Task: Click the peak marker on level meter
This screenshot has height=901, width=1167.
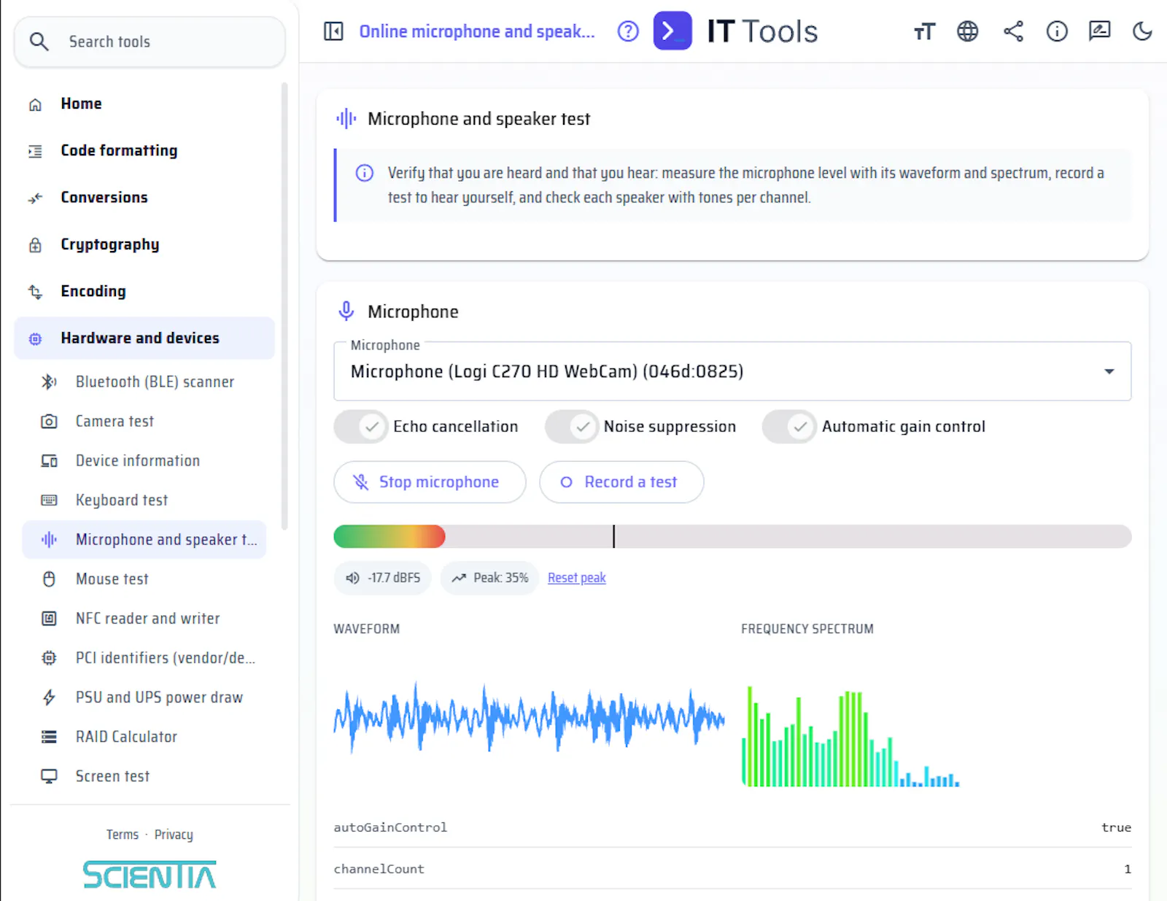Action: coord(614,536)
